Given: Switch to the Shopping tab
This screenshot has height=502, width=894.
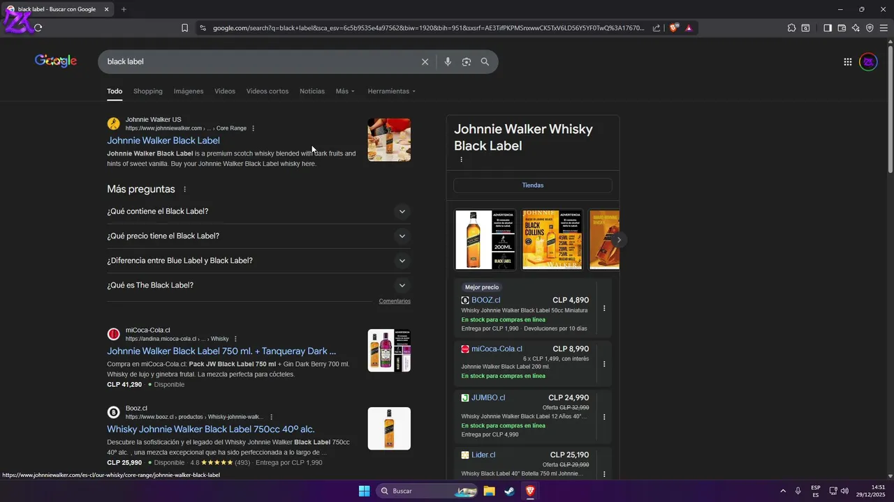Looking at the screenshot, I should [148, 91].
